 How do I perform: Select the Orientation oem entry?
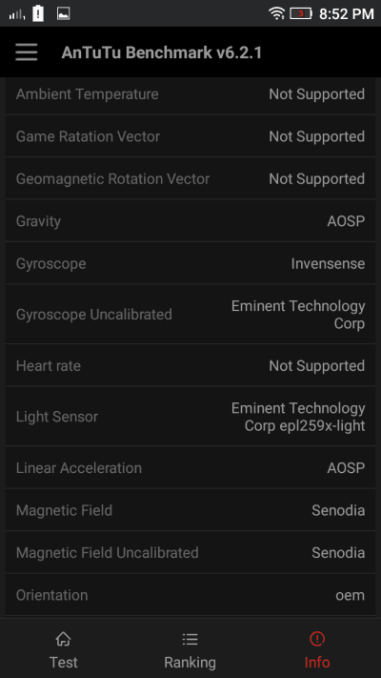[x=190, y=595]
